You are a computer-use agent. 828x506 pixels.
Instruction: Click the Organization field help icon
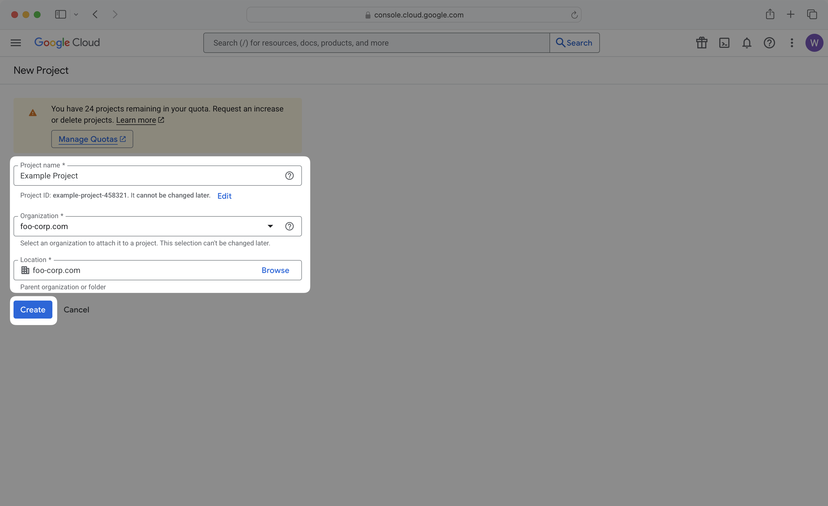point(289,226)
